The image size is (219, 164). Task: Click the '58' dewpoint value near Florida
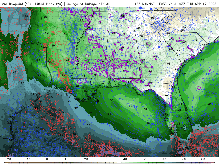(x=161, y=138)
